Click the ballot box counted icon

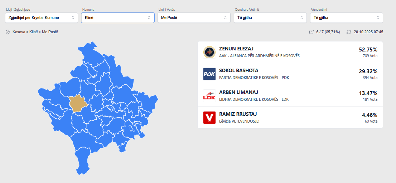[x=311, y=32]
